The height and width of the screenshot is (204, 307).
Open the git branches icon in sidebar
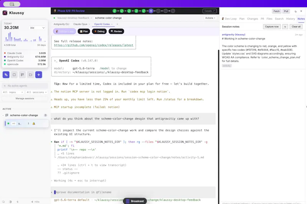22,75
